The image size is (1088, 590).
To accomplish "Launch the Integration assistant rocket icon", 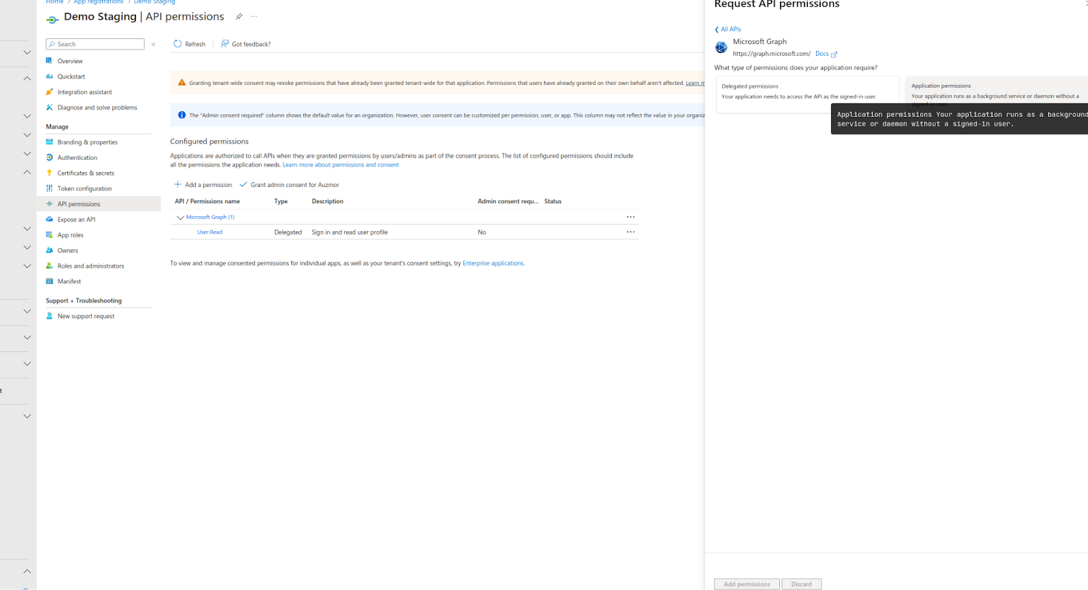I will [x=49, y=92].
